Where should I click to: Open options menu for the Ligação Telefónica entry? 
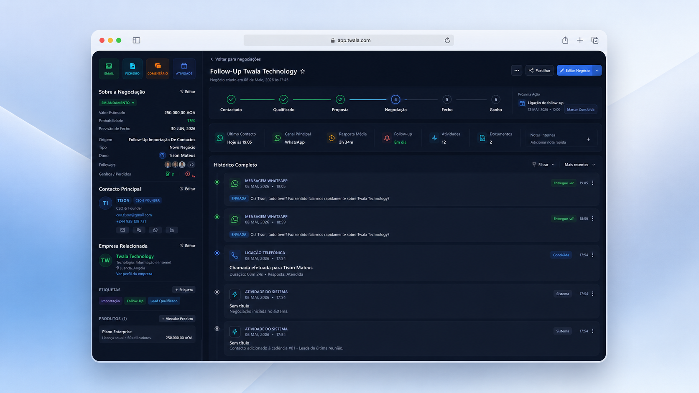[x=593, y=255]
